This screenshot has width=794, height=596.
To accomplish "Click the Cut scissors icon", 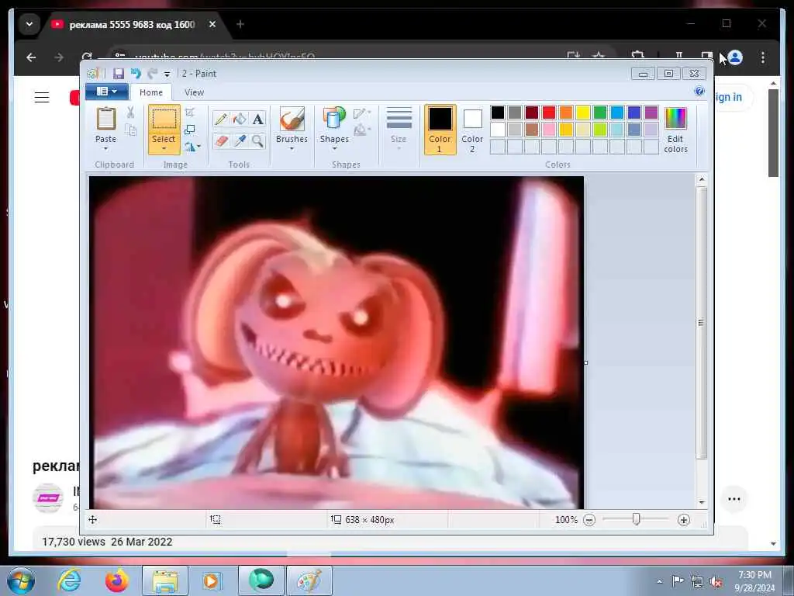I will (x=130, y=113).
